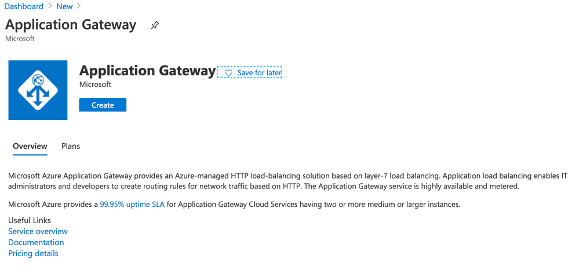Go to Dashboard breadcrumb
The width and height of the screenshot is (579, 277).
pos(24,6)
